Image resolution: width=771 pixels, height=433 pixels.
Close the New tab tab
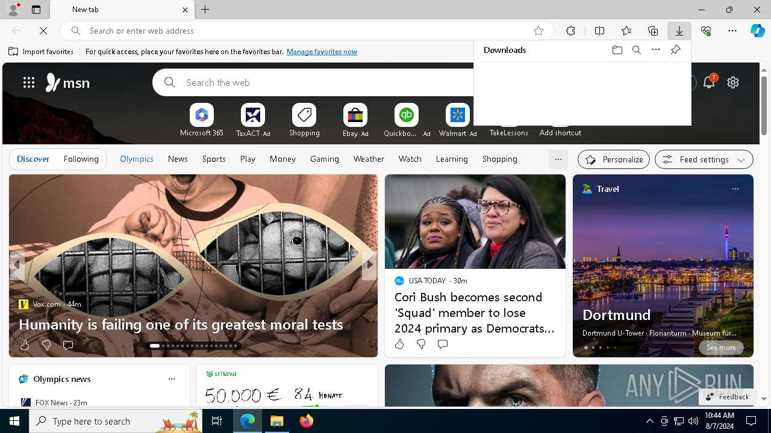[185, 10]
